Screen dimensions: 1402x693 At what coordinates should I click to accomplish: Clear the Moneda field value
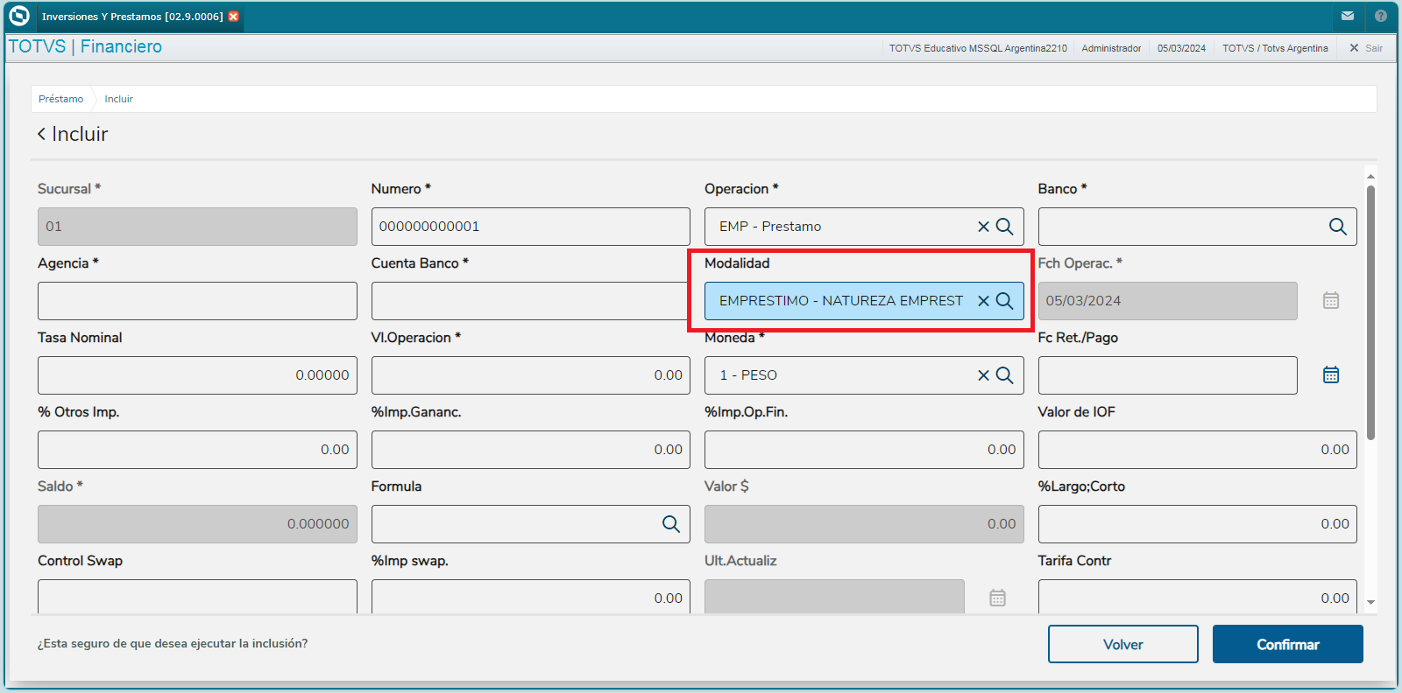983,375
